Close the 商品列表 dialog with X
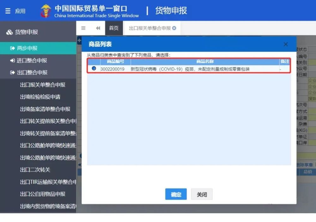316x222 pixels. (286, 44)
